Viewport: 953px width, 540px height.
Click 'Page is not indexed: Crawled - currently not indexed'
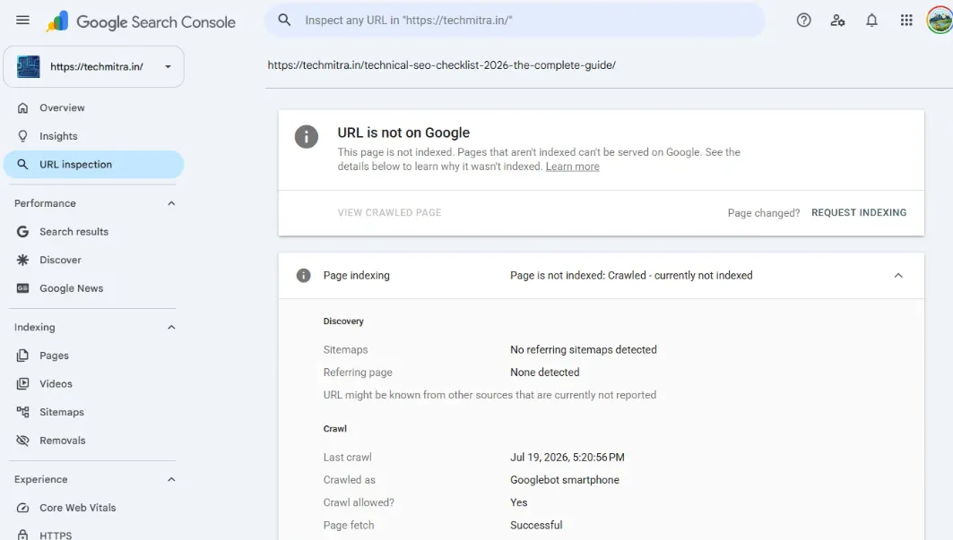[631, 276]
